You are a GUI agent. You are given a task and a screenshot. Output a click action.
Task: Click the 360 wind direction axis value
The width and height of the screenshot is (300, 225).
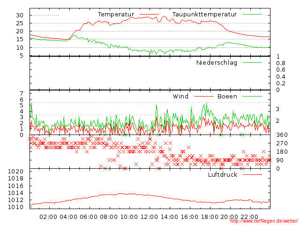pyautogui.click(x=282, y=135)
